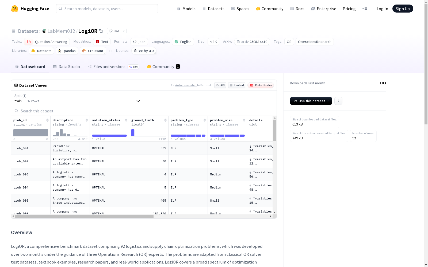
Task: Sort by the problem_type column arrows
Action: click(205, 120)
